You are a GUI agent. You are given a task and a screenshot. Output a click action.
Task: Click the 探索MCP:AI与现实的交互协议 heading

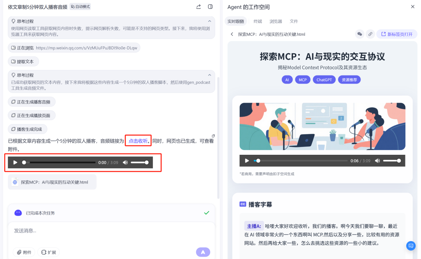[x=322, y=56]
